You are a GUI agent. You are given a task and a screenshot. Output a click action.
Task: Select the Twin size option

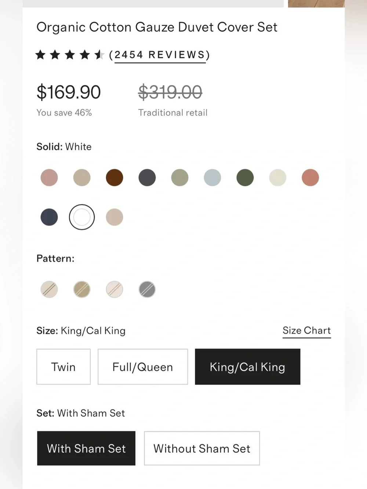[63, 367]
